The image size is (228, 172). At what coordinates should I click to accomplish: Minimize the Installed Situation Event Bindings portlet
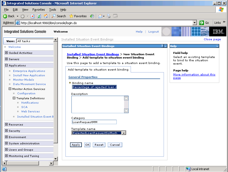tap(166, 46)
